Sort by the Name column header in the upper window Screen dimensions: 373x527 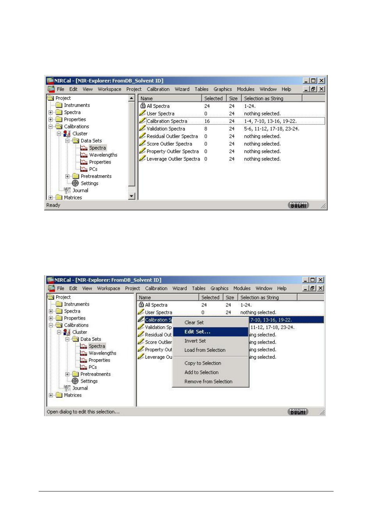[170, 98]
